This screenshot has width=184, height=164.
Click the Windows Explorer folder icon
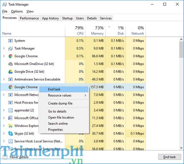pyautogui.click(x=11, y=126)
